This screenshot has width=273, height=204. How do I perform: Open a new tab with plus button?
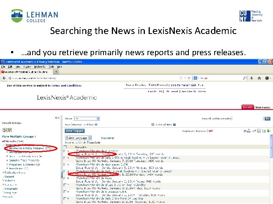(x=56, y=71)
